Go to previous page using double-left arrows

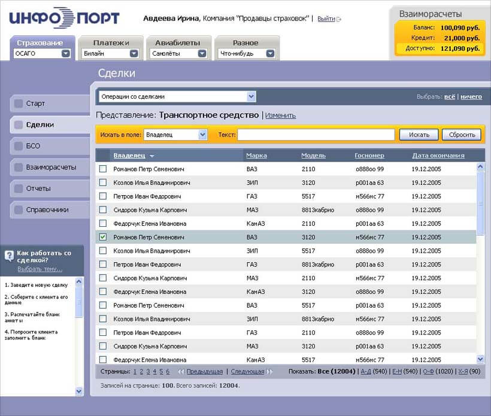click(x=181, y=372)
